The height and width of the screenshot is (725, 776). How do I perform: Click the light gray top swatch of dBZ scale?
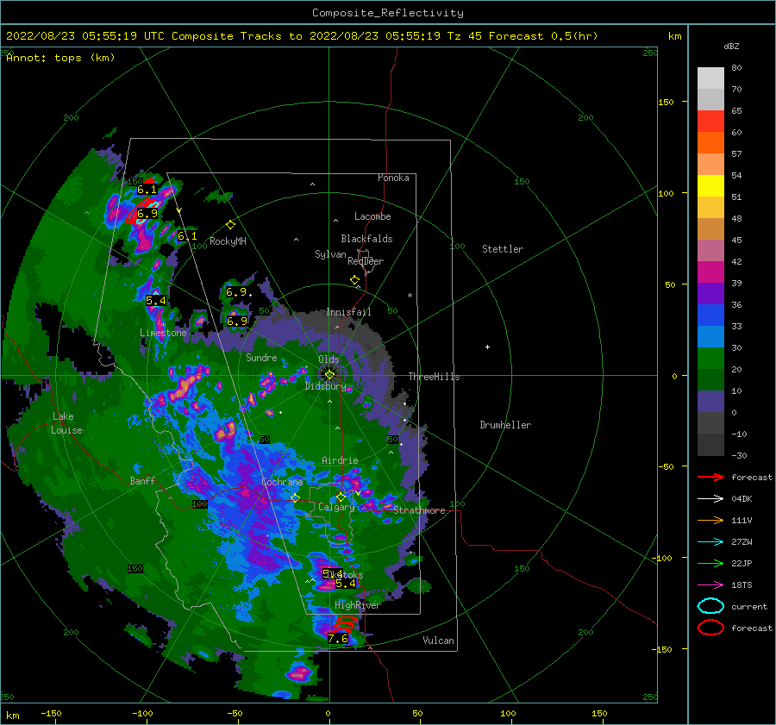[710, 78]
